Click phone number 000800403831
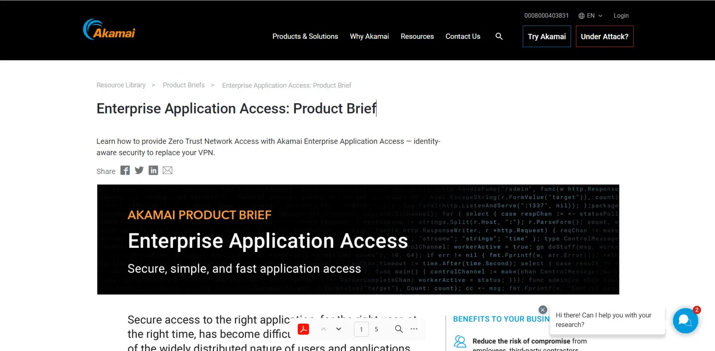 point(547,16)
